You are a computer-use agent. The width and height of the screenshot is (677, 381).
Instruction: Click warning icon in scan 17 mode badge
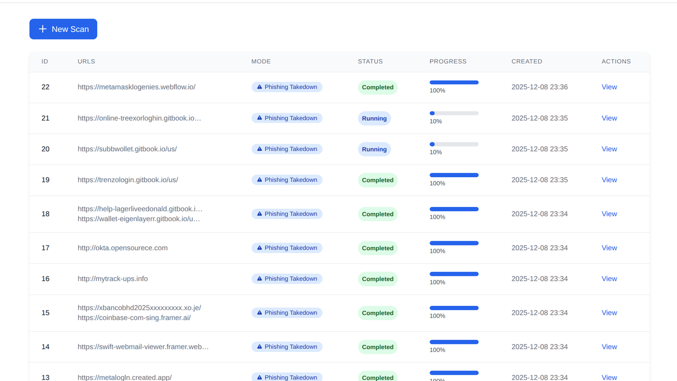(x=260, y=248)
